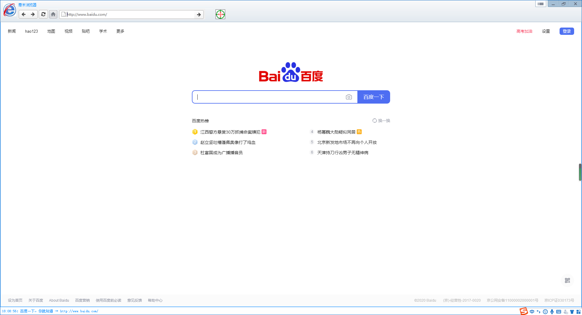Open the input toolbox grid icon
This screenshot has height=315, width=582.
578,312
